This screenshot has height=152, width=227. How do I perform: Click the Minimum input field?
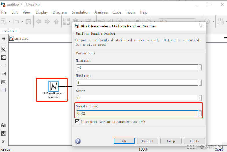137,67
